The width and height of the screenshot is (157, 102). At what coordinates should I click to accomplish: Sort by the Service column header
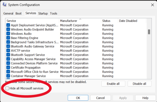point(32,21)
